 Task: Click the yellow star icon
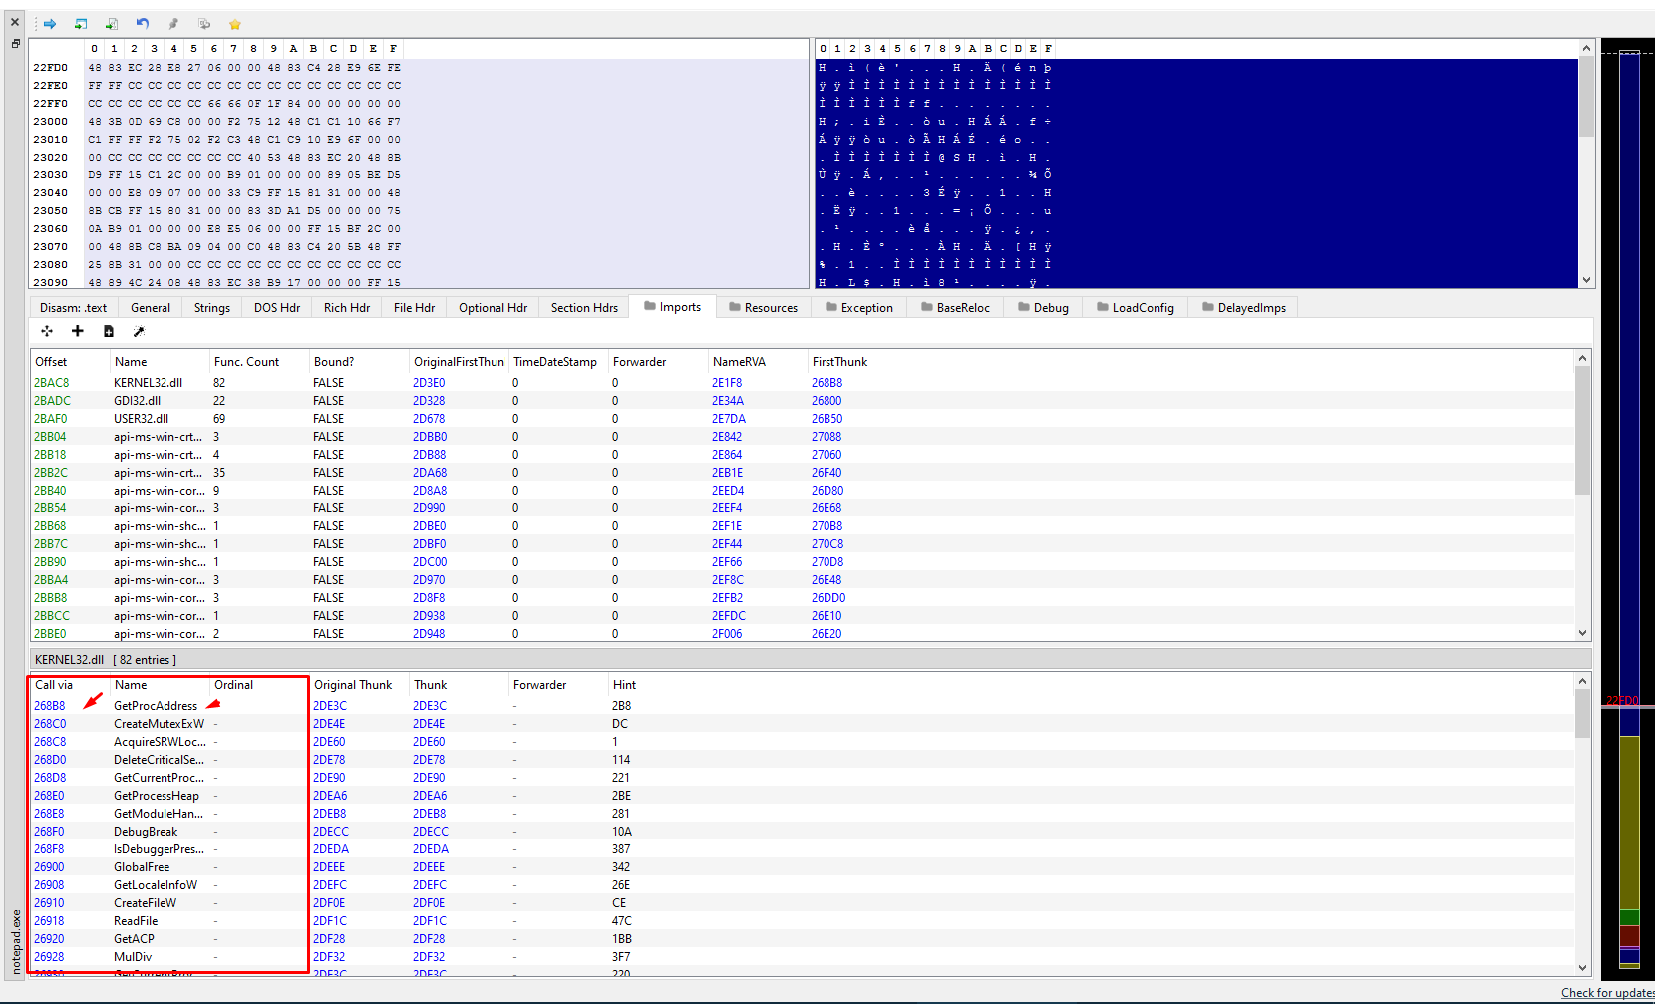[x=235, y=24]
